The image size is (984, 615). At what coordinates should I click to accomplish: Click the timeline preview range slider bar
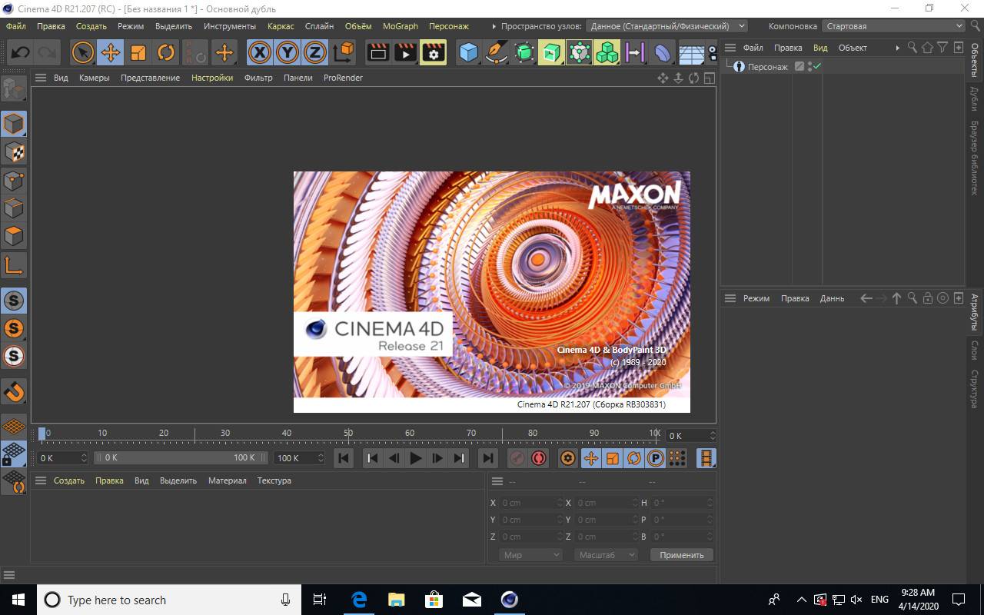(x=181, y=457)
